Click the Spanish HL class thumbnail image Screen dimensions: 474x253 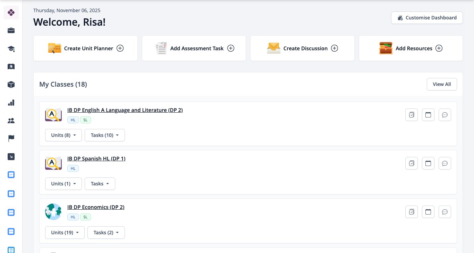click(x=53, y=163)
